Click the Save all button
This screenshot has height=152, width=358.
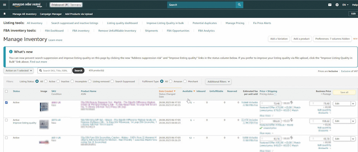(344, 92)
